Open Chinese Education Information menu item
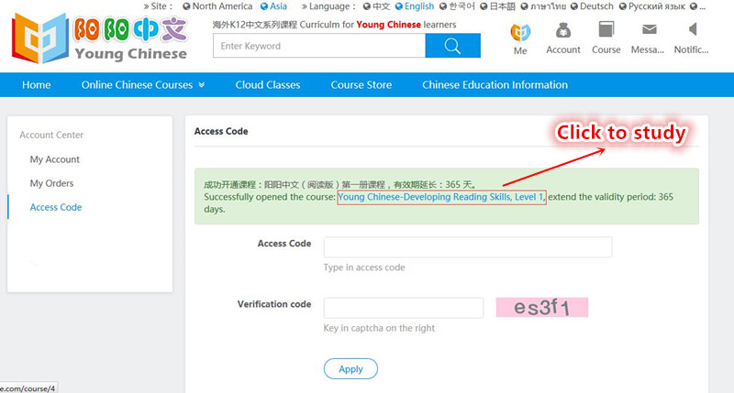The width and height of the screenshot is (734, 393). click(x=495, y=84)
